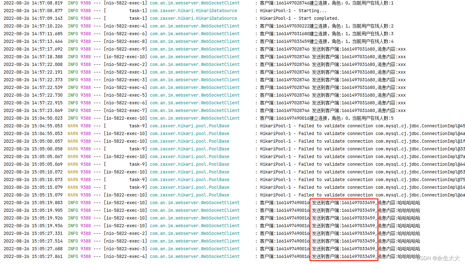Viewport: 465px width, 264px height.
Task: Click message with 当前用户在线人数:3
Action: coord(326,34)
